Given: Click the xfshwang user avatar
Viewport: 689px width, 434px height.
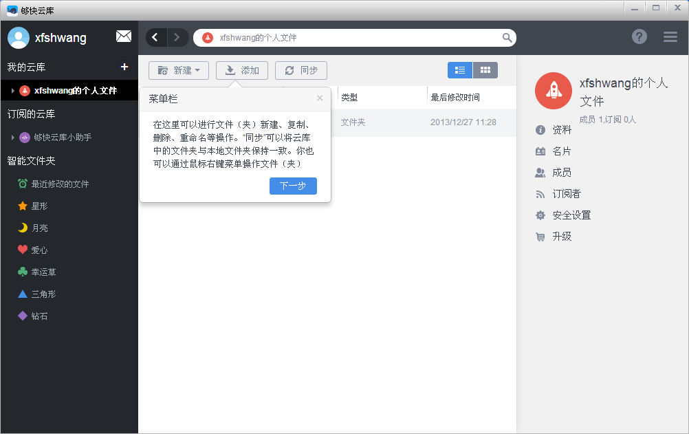Looking at the screenshot, I should (x=19, y=38).
